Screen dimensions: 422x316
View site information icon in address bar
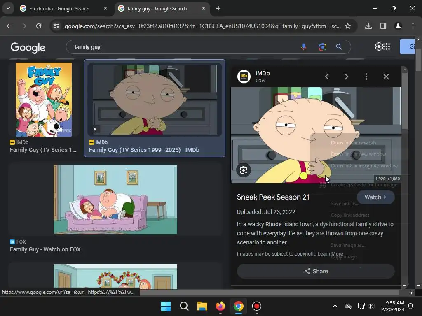pyautogui.click(x=56, y=26)
